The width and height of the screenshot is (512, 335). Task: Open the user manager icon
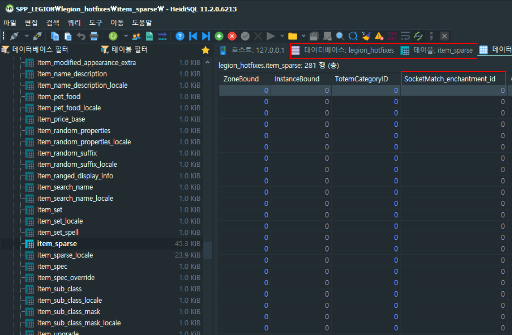coord(136,36)
